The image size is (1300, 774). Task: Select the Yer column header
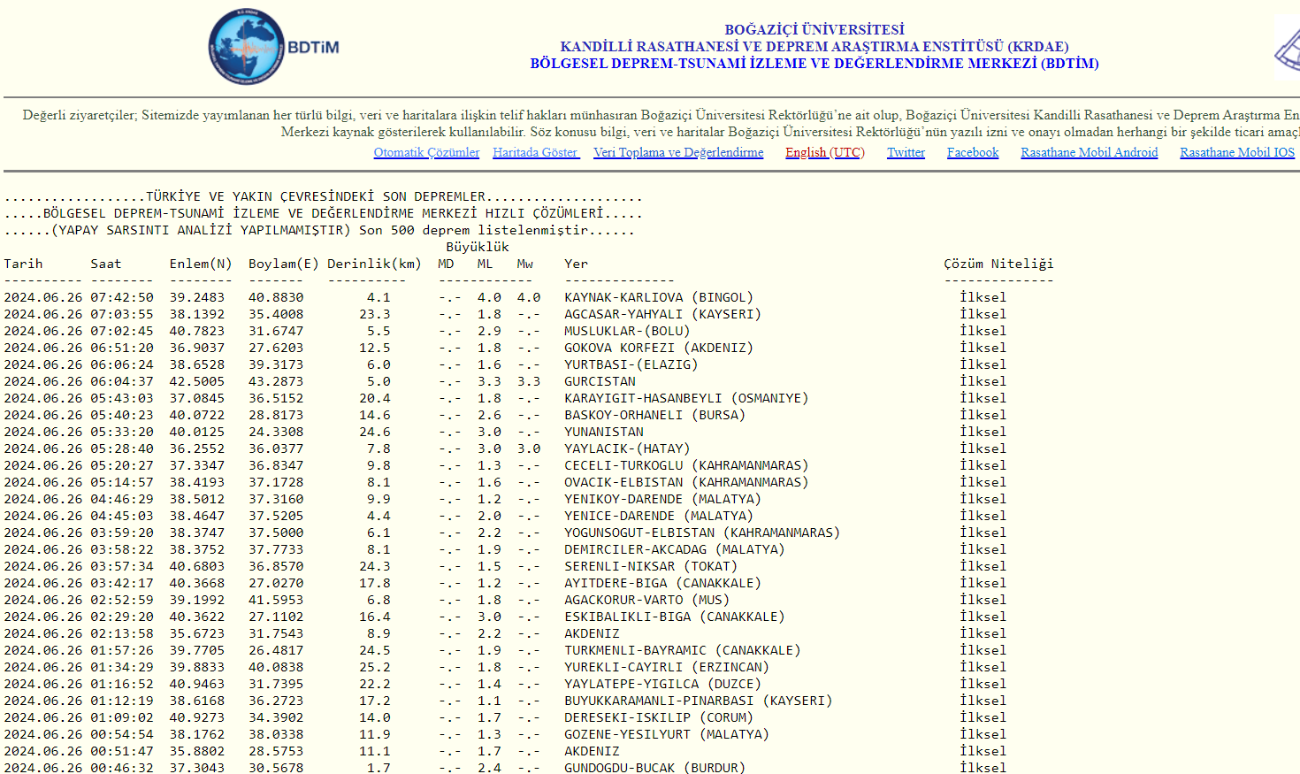coord(576,264)
